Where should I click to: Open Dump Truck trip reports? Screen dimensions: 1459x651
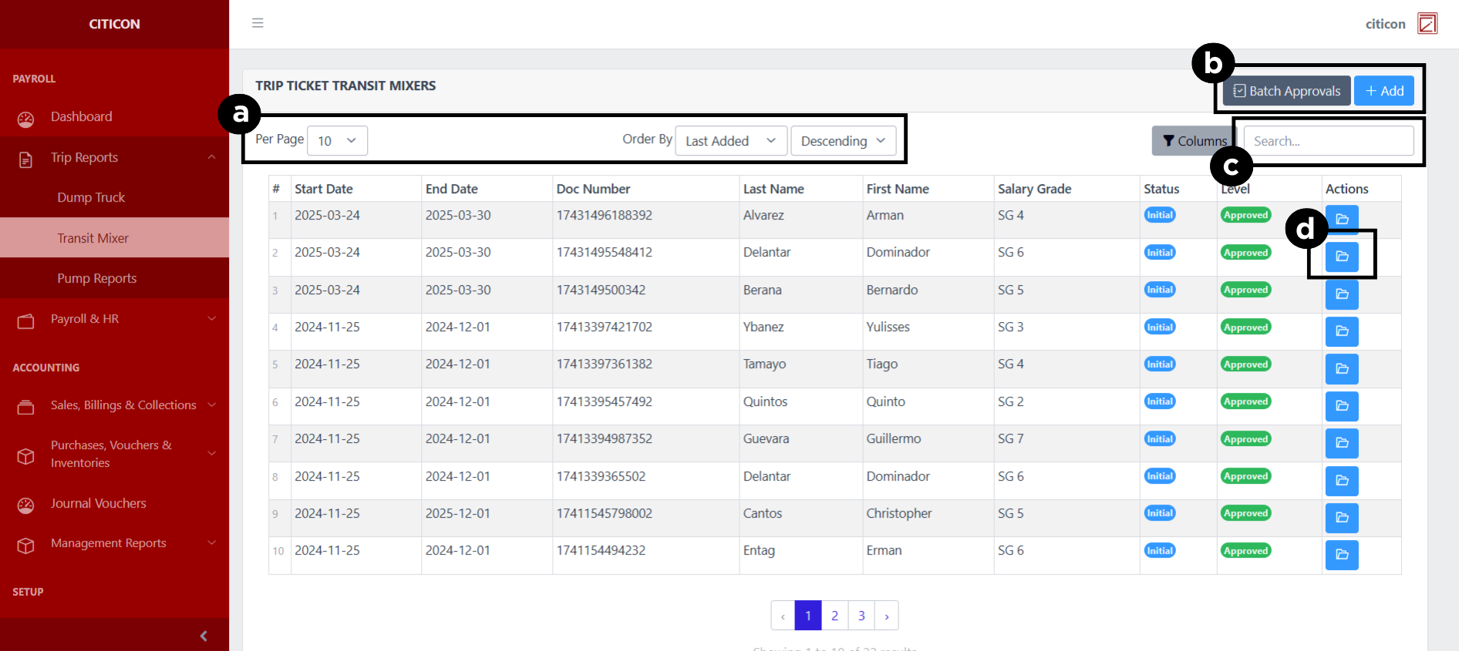(x=91, y=198)
